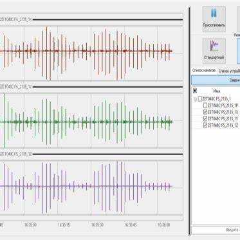Click the FS_2135_1Y graph title label
Screen dimensions: 240x240
click(x=16, y=87)
